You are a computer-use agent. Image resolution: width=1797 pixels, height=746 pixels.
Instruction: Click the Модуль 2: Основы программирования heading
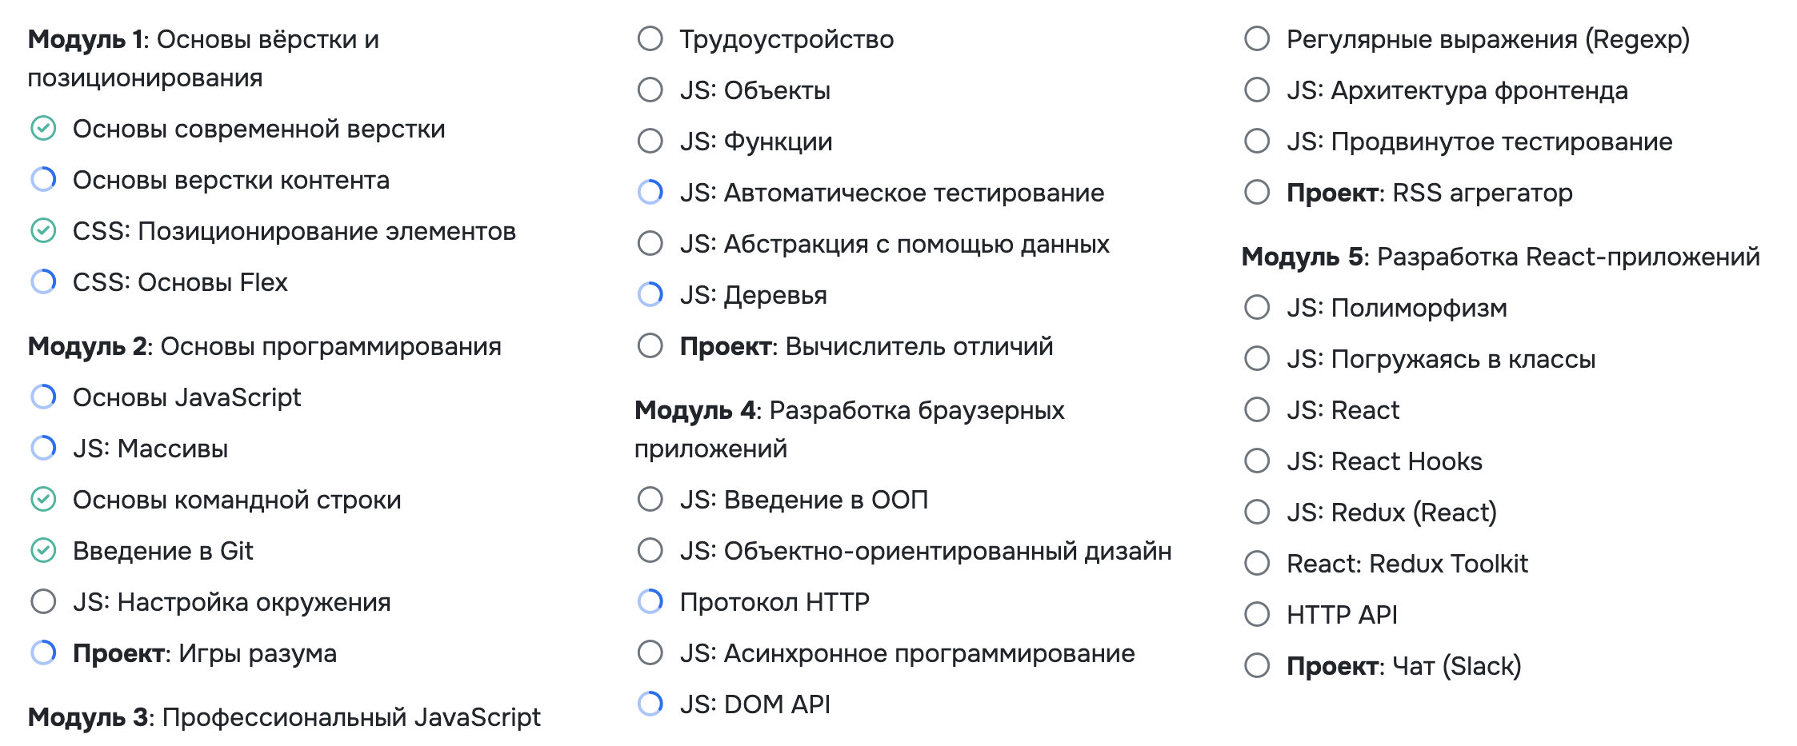[x=264, y=346]
